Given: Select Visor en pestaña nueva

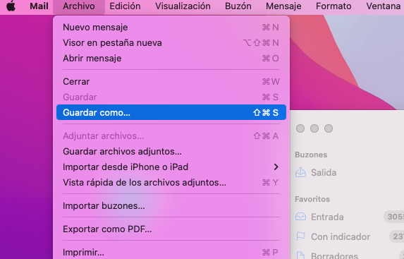Looking at the screenshot, I should click(x=171, y=43).
